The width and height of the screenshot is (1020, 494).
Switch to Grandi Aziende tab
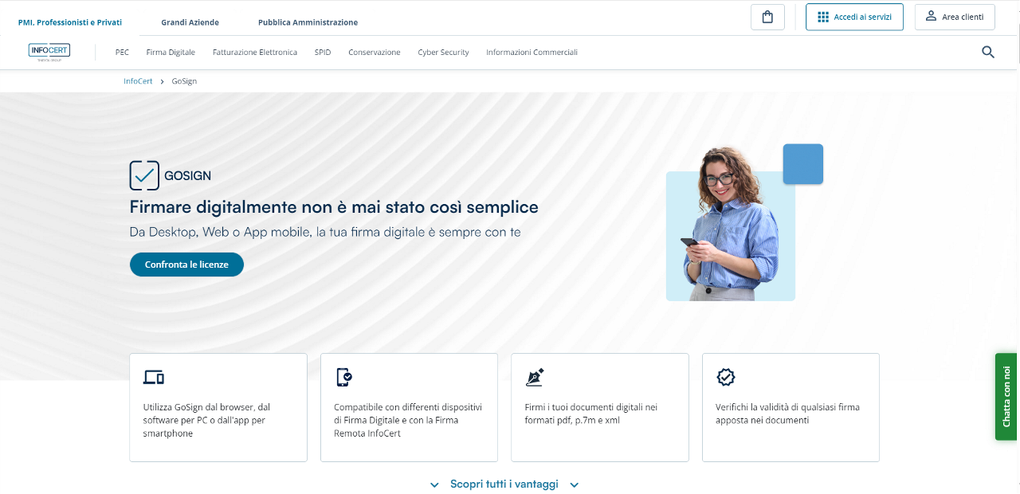[x=190, y=22]
